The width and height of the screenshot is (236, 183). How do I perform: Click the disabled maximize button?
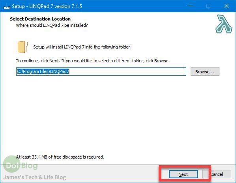coord(208,6)
